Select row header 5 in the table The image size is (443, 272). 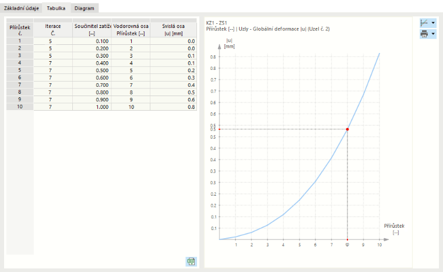pyautogui.click(x=20, y=70)
